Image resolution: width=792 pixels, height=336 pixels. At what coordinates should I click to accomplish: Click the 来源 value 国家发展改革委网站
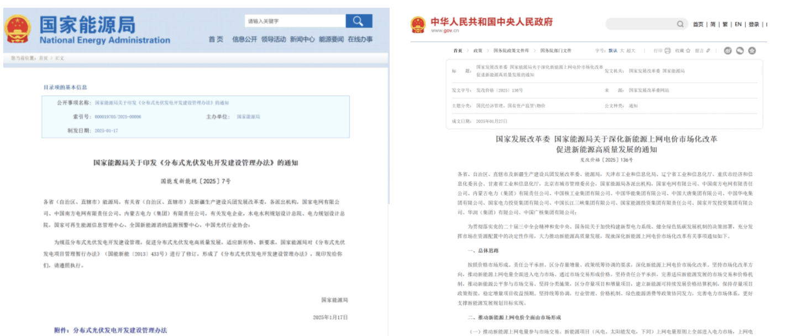[648, 89]
